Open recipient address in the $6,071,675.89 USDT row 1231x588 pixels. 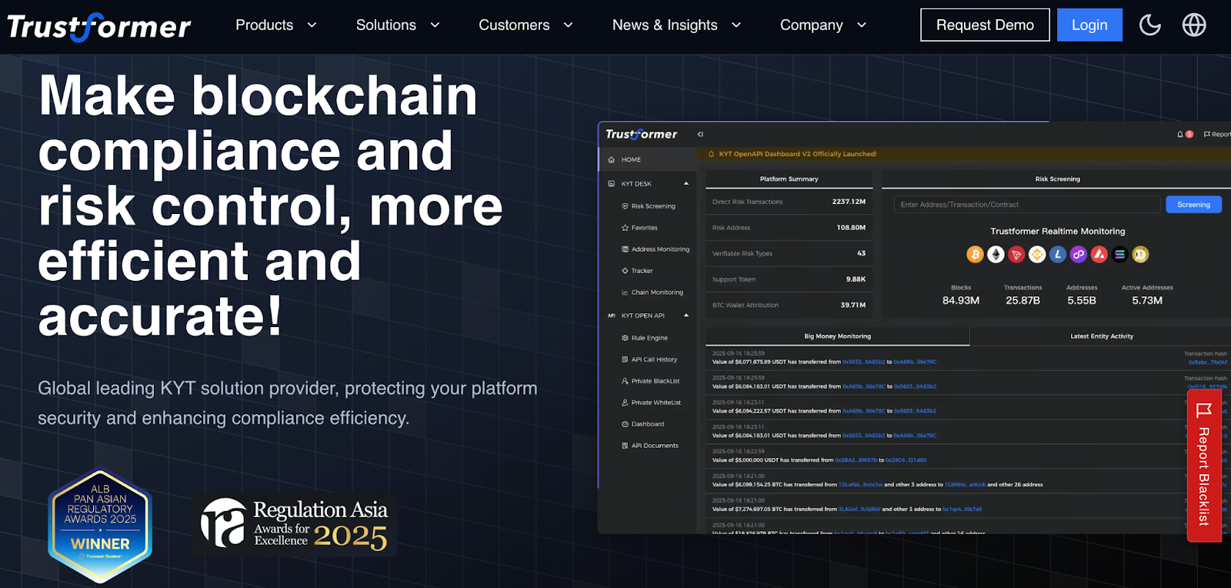915,362
